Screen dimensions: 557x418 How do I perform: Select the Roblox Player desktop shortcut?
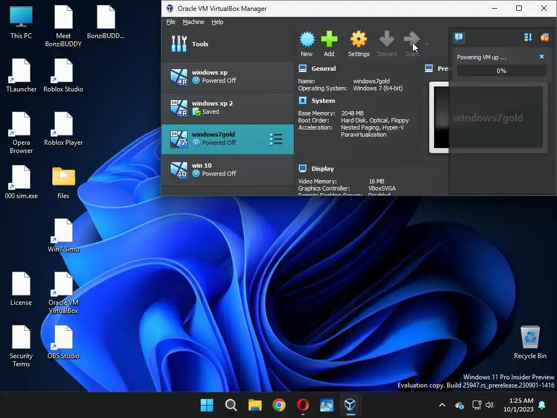[63, 128]
